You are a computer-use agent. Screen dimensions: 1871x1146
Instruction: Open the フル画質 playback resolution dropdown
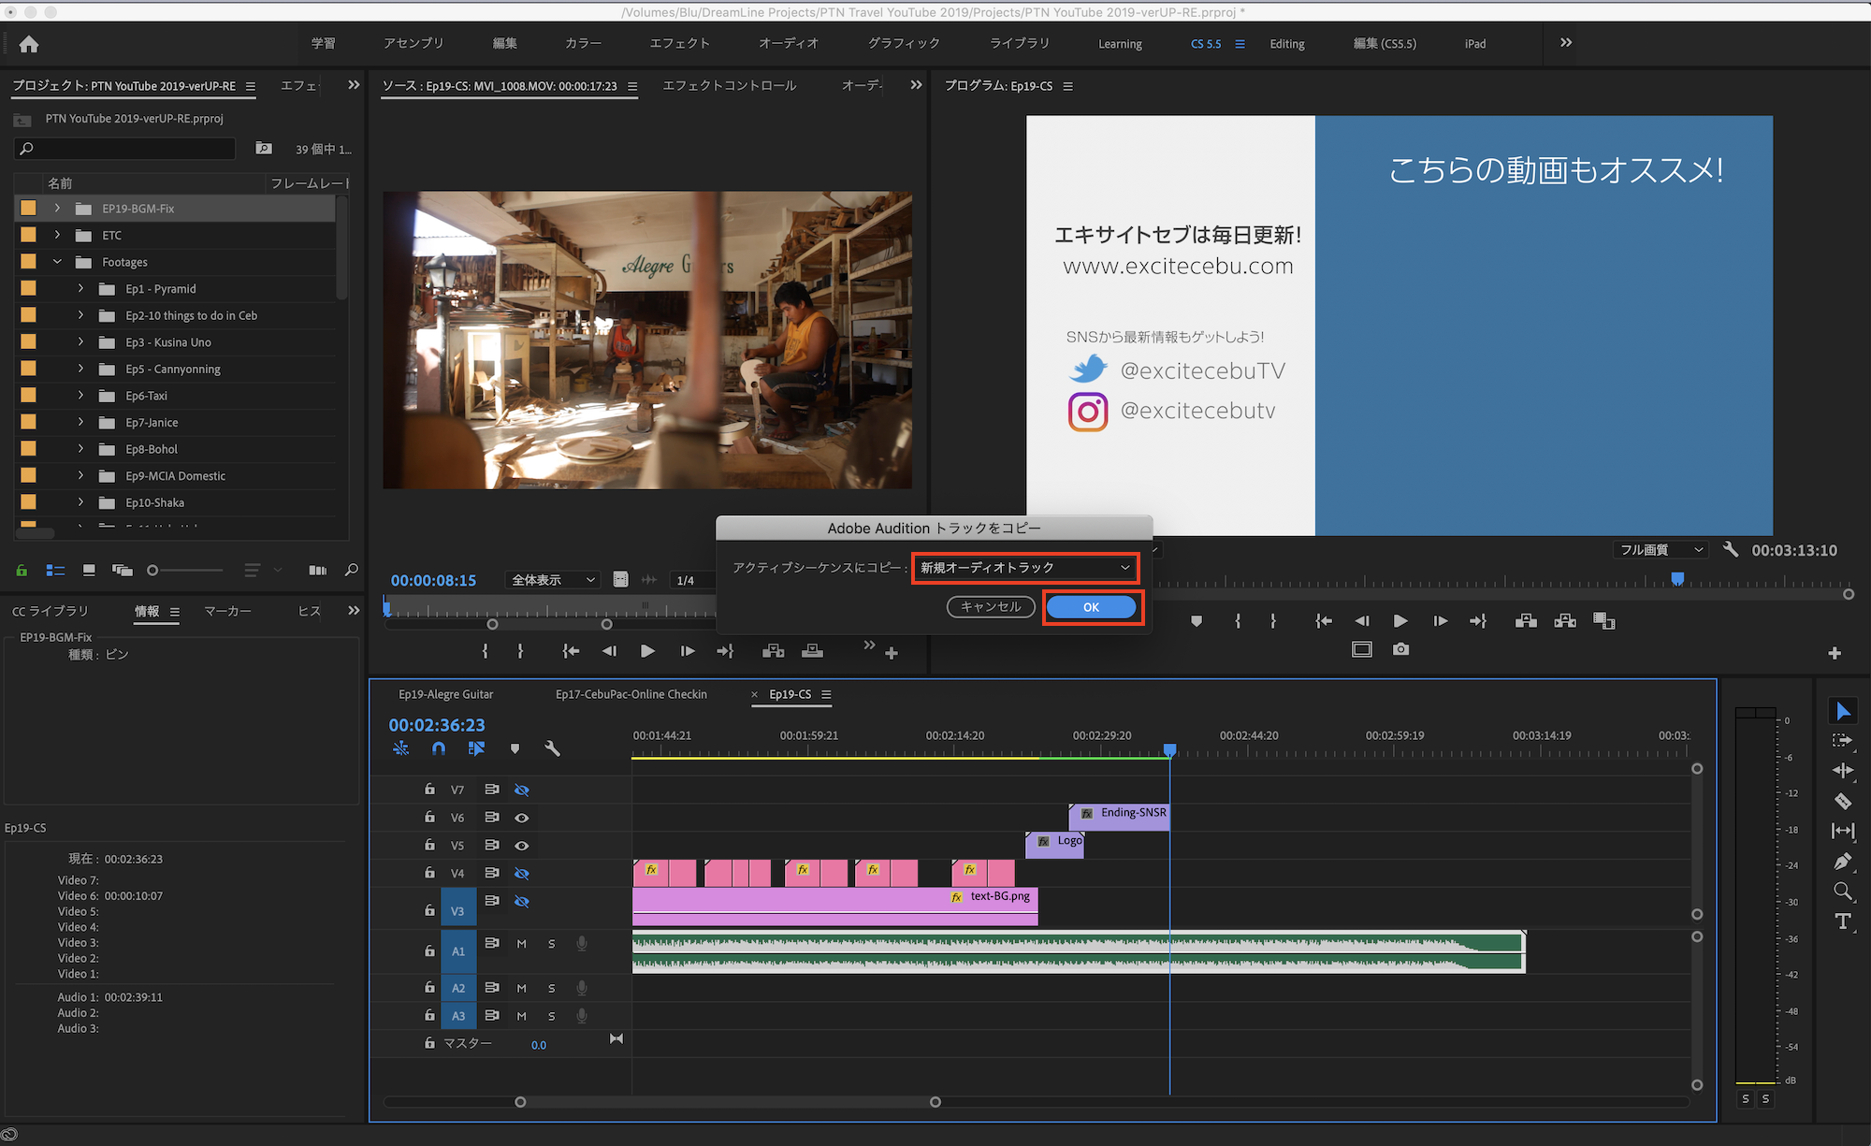(1661, 550)
